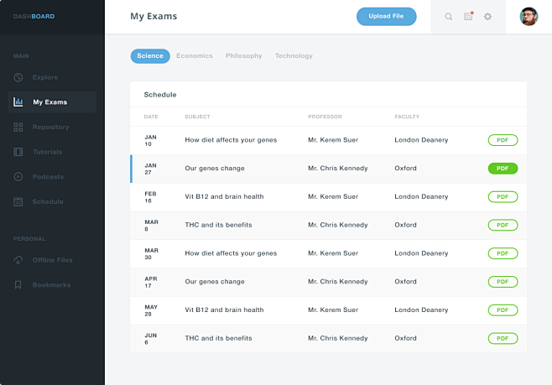Screen dimensions: 552x385
Task: Click the My Exams page heading
Action: click(154, 17)
